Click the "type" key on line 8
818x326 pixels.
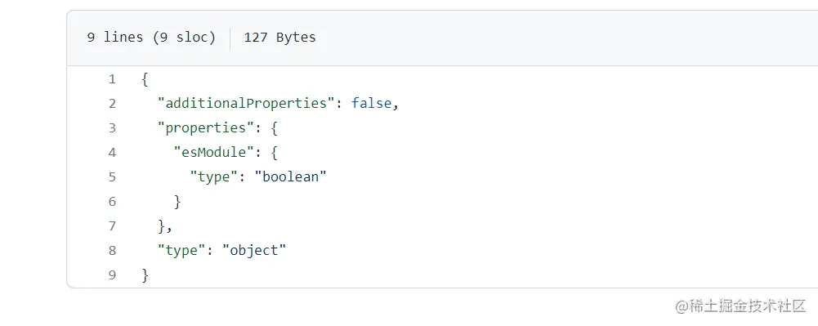pos(181,250)
